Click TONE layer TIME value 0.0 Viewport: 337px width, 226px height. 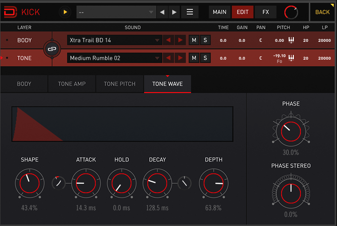(223, 58)
